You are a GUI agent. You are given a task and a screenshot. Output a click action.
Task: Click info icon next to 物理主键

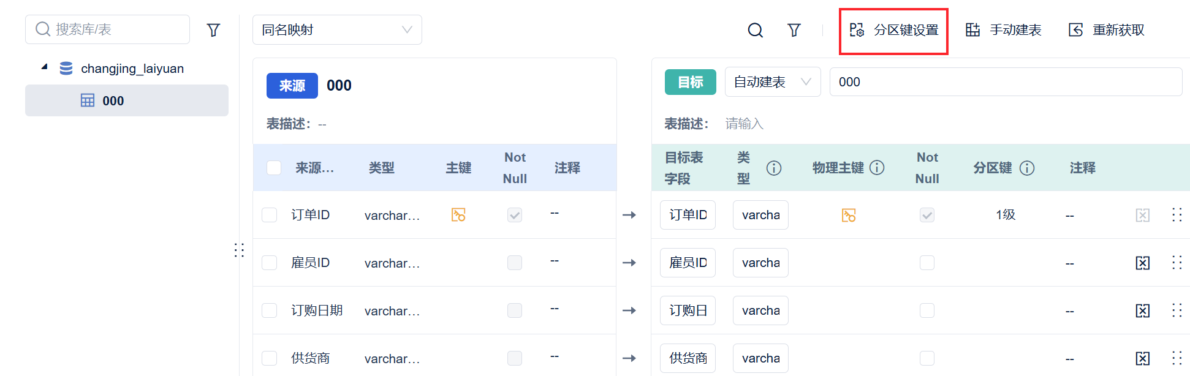[x=877, y=168]
